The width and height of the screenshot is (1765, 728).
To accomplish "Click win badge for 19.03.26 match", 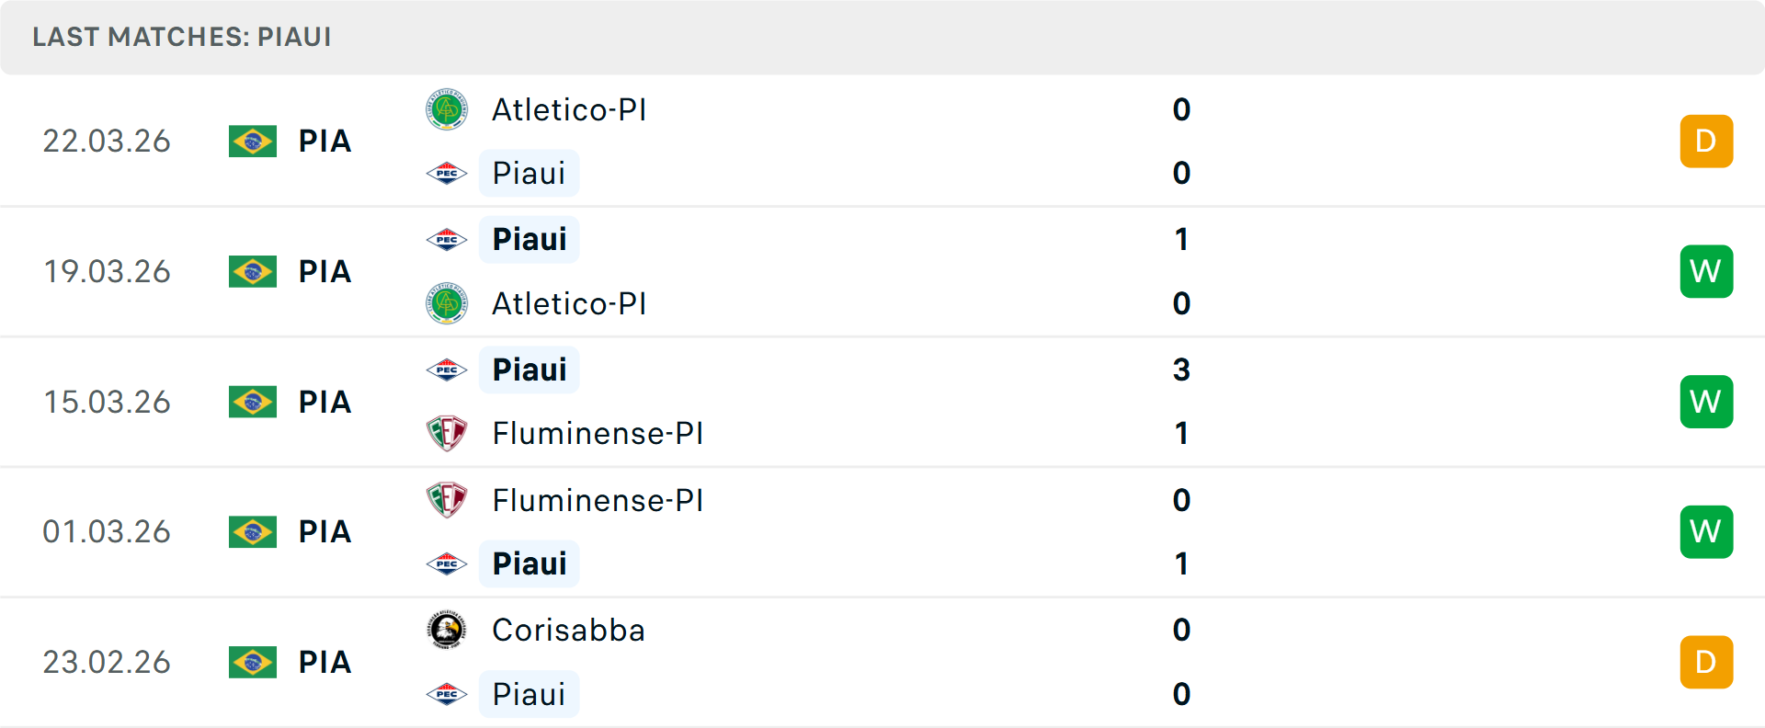I will tap(1705, 271).
